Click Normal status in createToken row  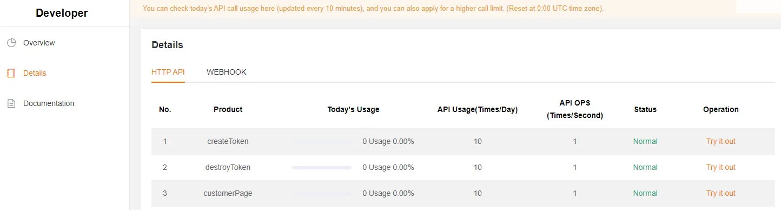[x=645, y=141]
